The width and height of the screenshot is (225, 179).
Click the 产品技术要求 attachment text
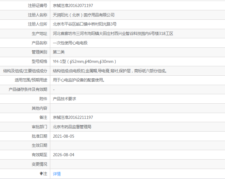click(65, 99)
